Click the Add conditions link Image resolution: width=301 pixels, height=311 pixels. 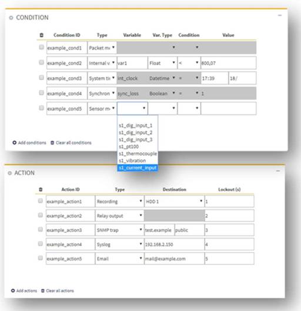32,143
